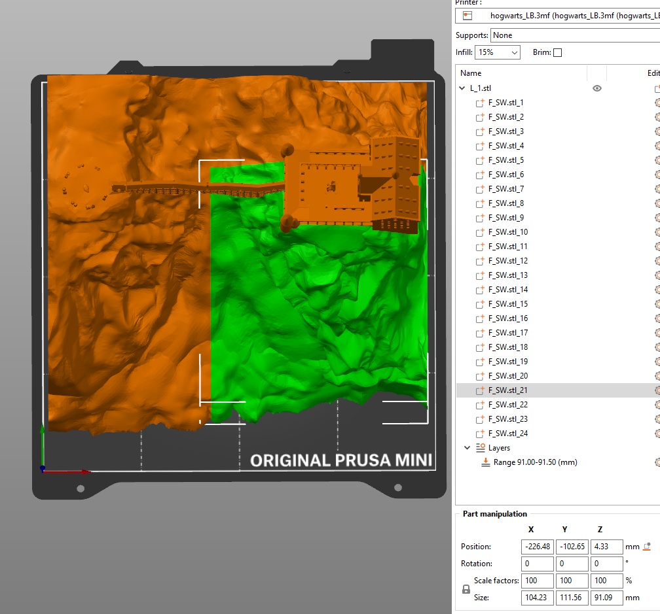Click the modifier icon beside F_SW.stl_7
Screen dimensions: 660x614
480,189
